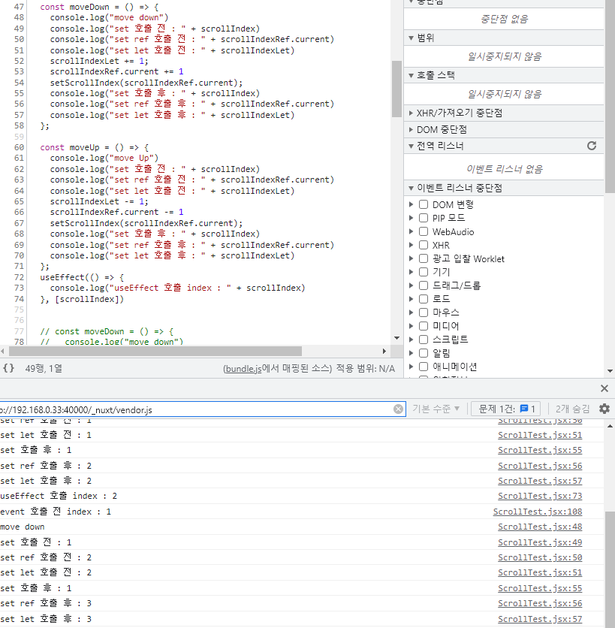Click the issues message icon
Viewport: 615px width, 628px height.
[x=523, y=409]
